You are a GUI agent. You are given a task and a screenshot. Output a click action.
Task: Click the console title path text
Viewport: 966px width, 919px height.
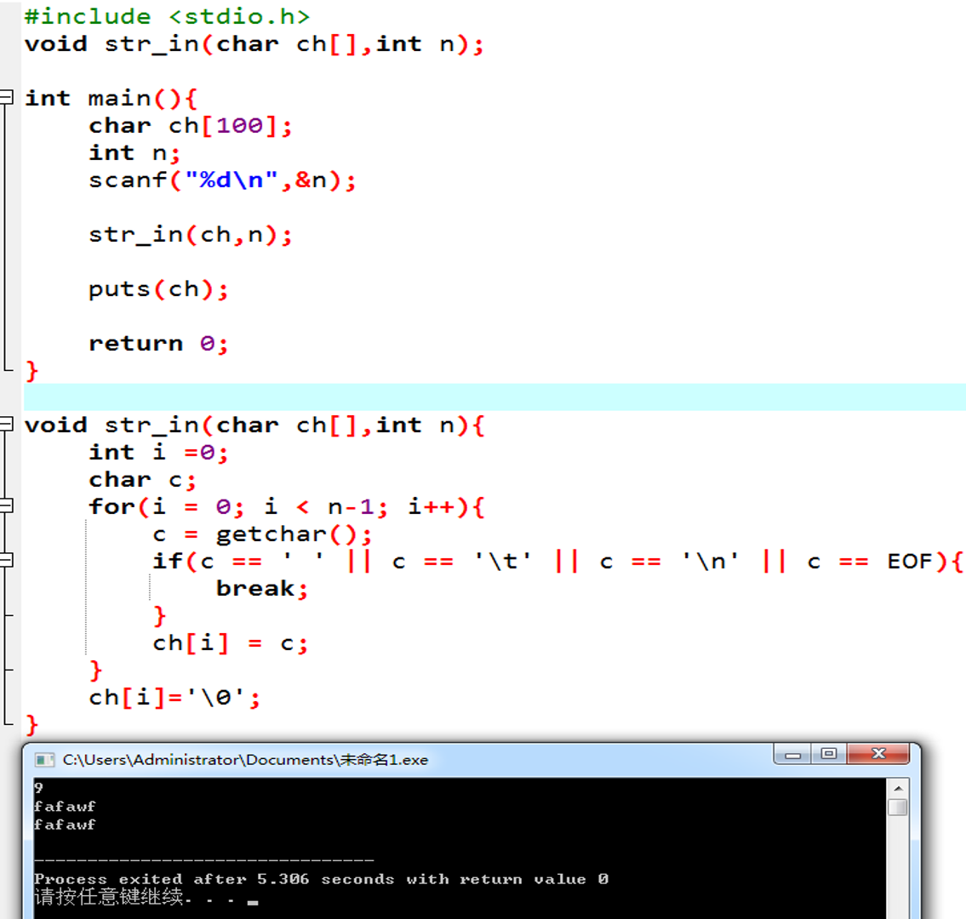coord(245,760)
